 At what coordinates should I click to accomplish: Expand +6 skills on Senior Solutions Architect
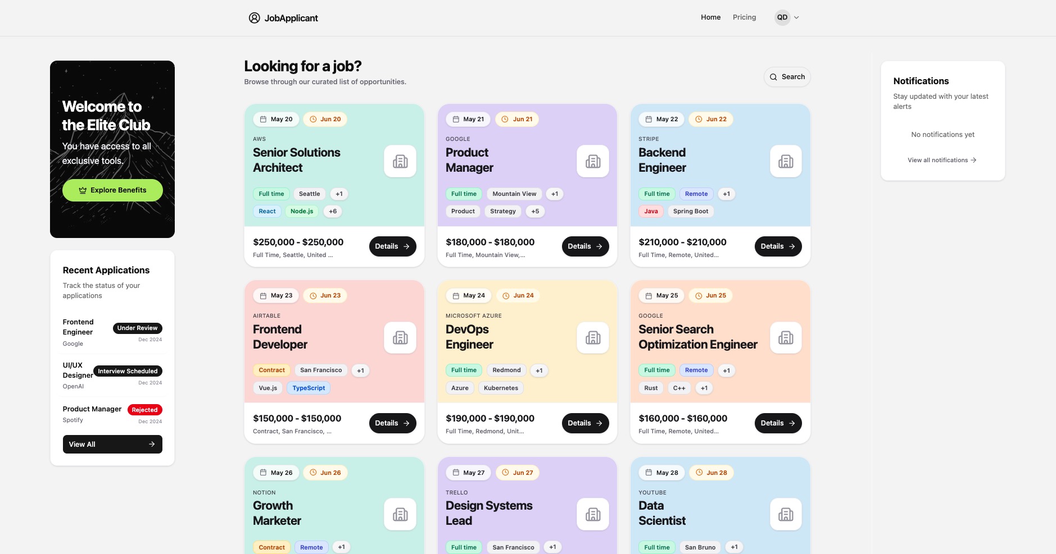click(333, 212)
